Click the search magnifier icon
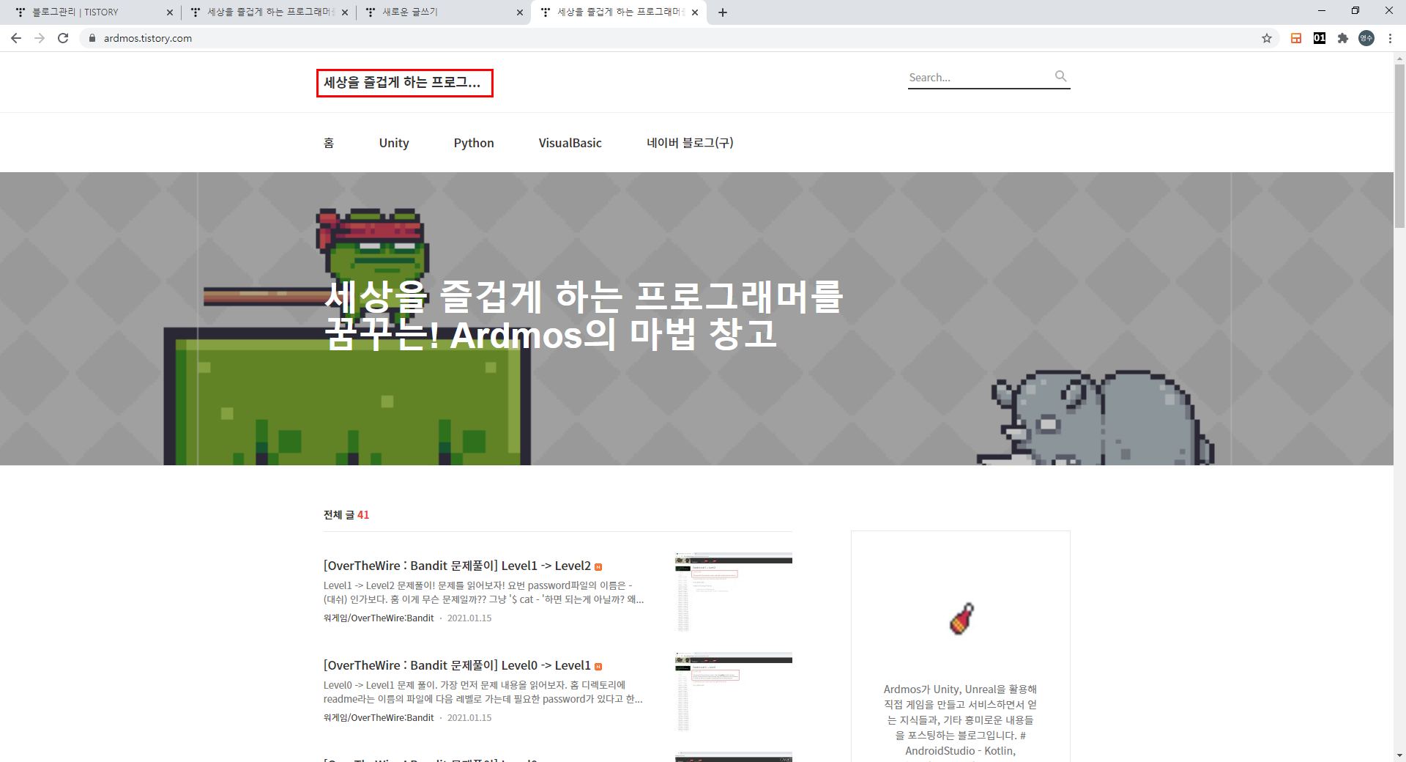The width and height of the screenshot is (1406, 762). pos(1060,76)
